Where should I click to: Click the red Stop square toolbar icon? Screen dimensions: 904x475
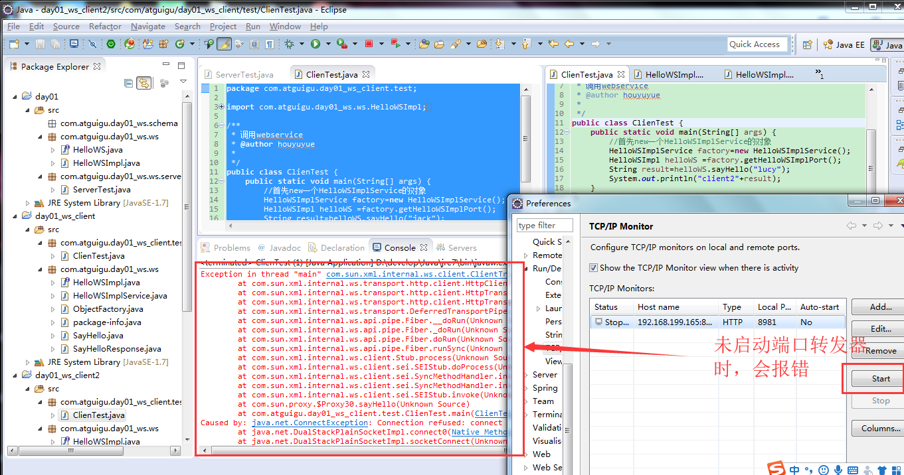coord(369,44)
